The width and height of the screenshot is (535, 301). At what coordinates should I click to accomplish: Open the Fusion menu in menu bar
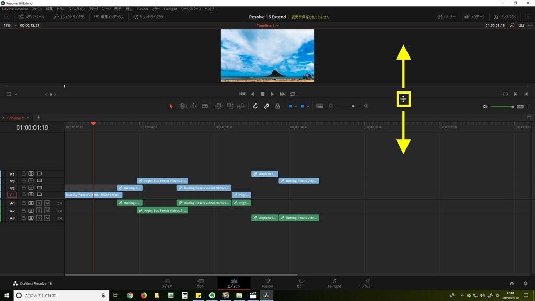[x=142, y=9]
